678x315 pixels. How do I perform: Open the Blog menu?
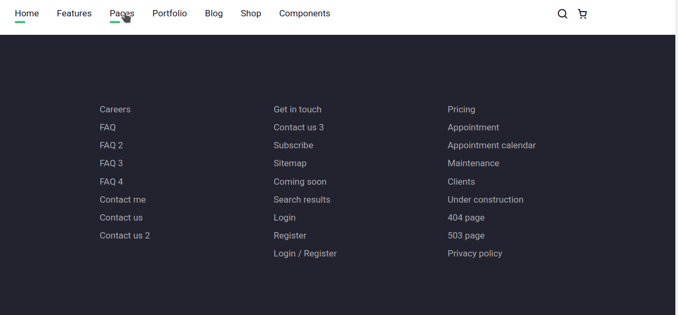214,14
